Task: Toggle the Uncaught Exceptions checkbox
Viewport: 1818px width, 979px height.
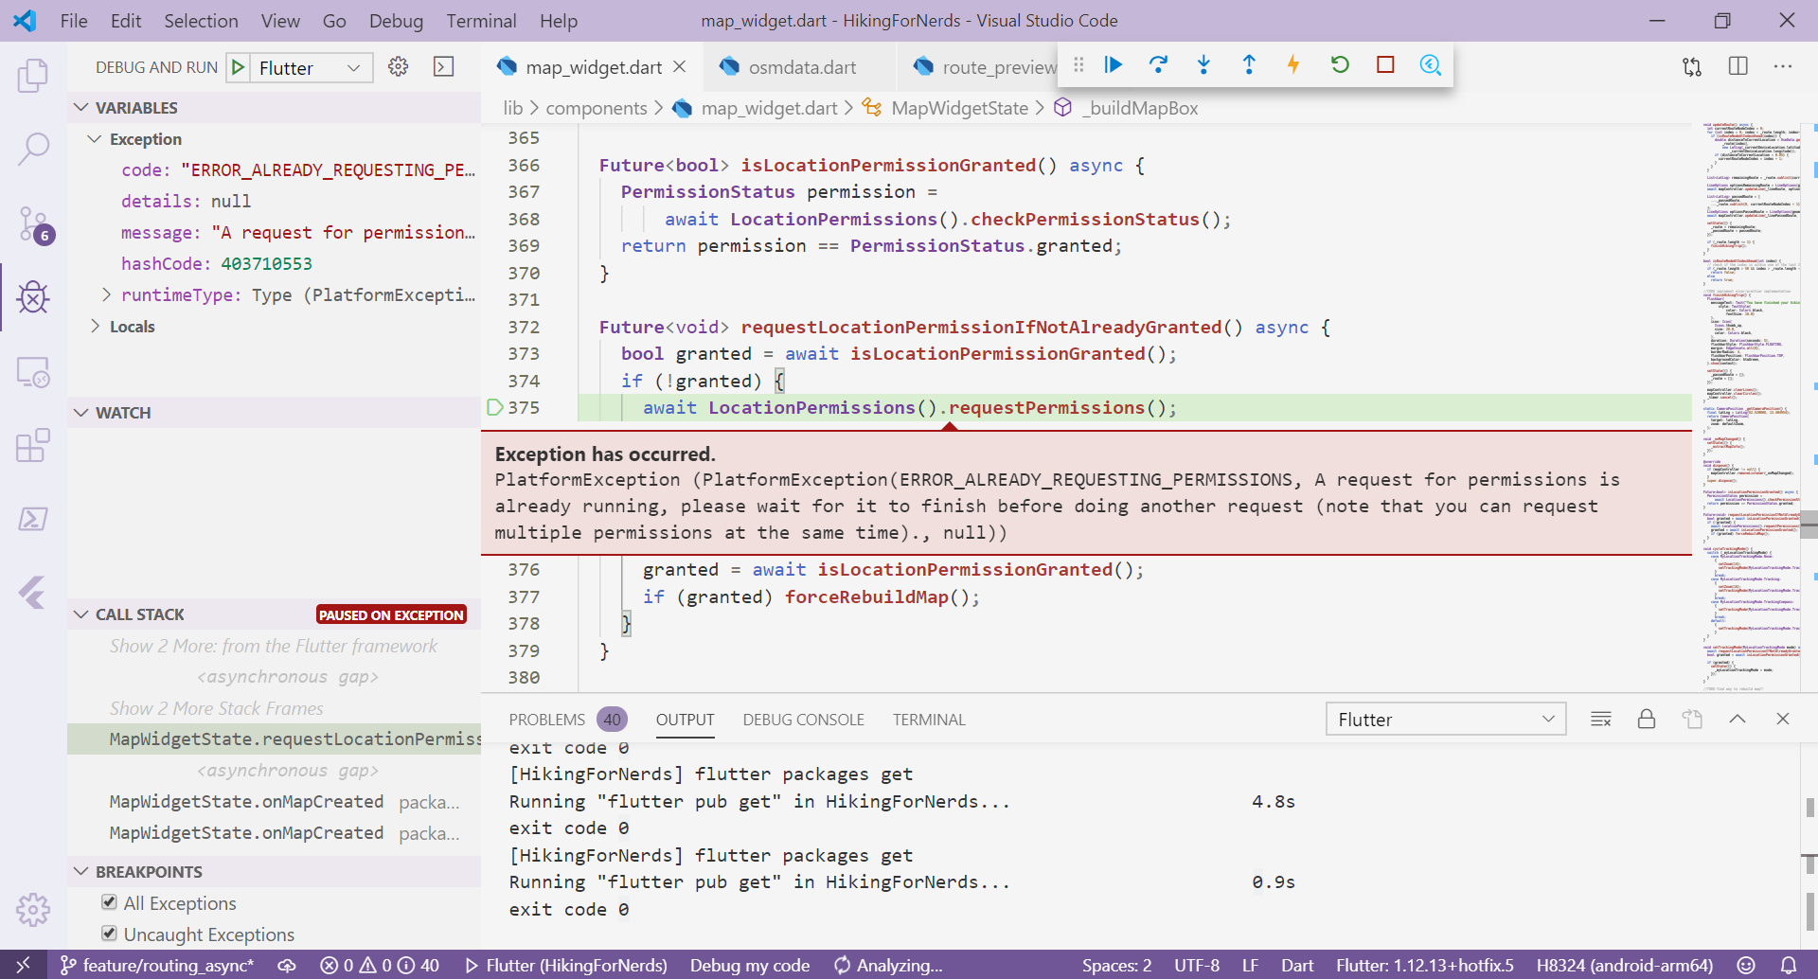Action: [x=109, y=934]
